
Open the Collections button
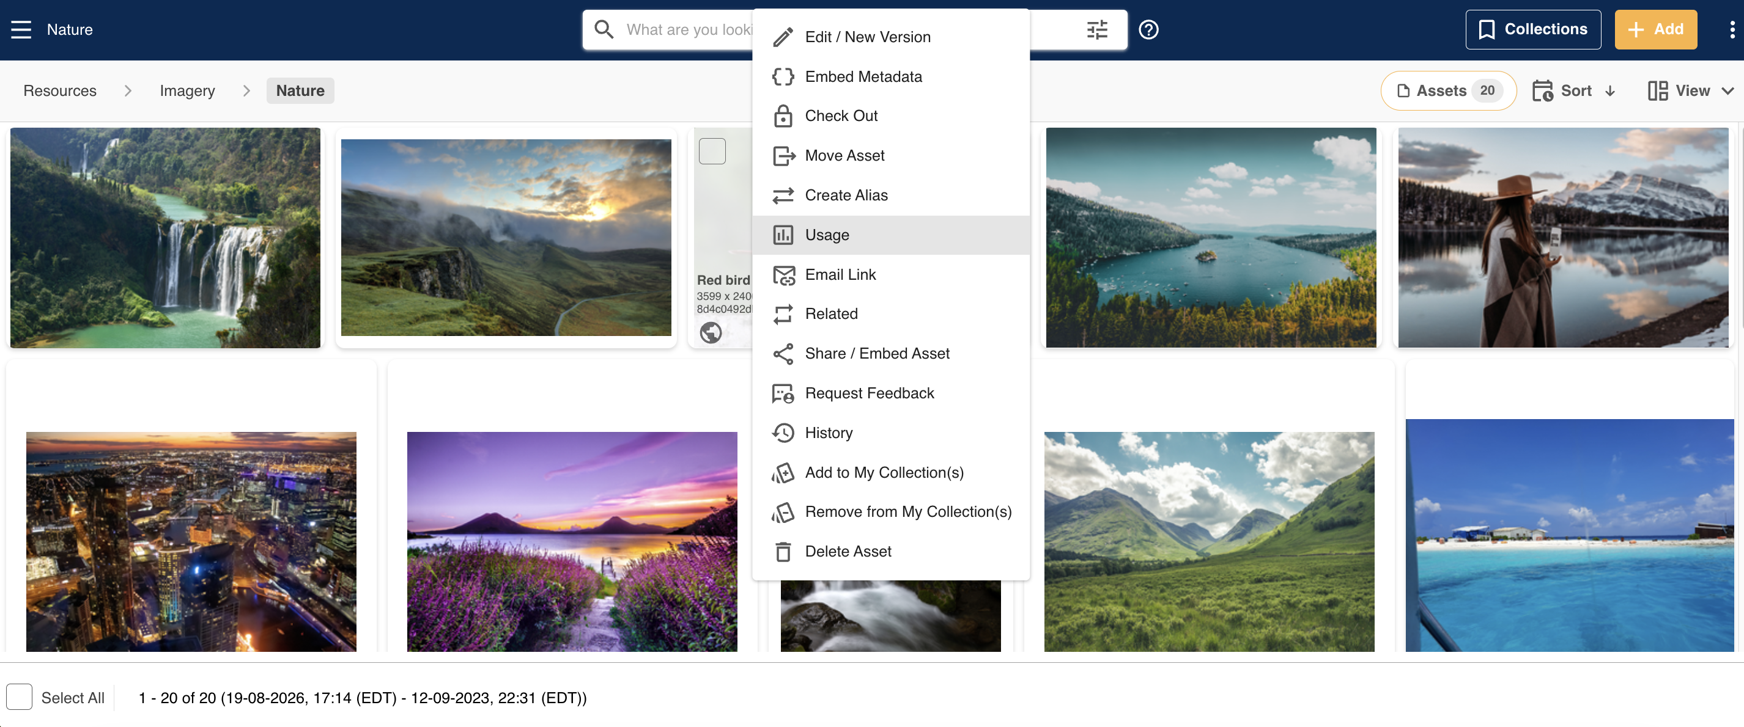point(1533,29)
